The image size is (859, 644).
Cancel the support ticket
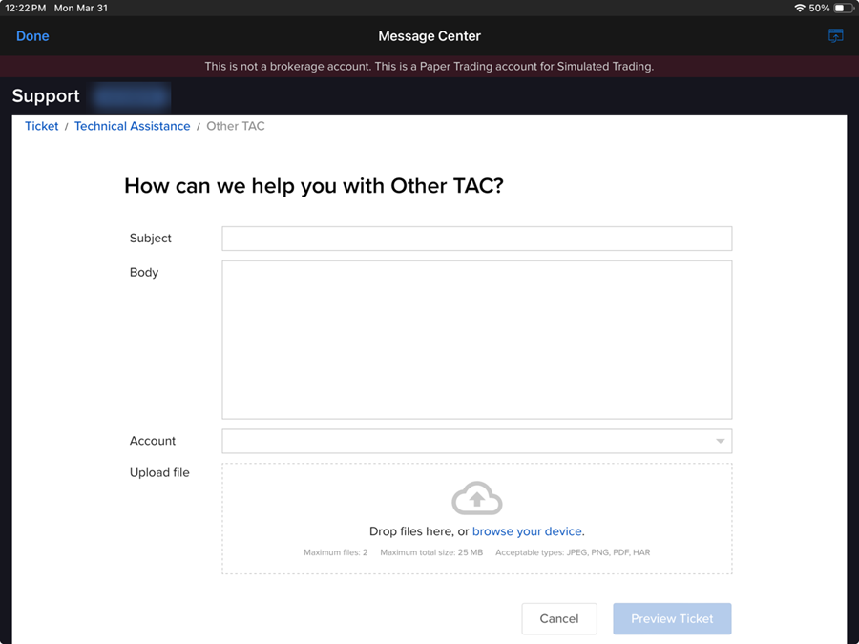point(558,618)
